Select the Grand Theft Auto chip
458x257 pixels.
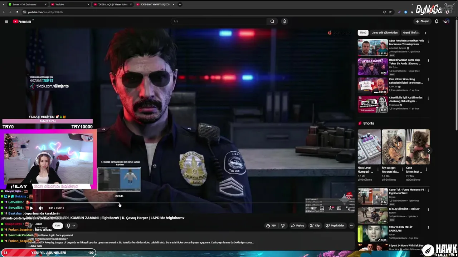tap(411, 33)
